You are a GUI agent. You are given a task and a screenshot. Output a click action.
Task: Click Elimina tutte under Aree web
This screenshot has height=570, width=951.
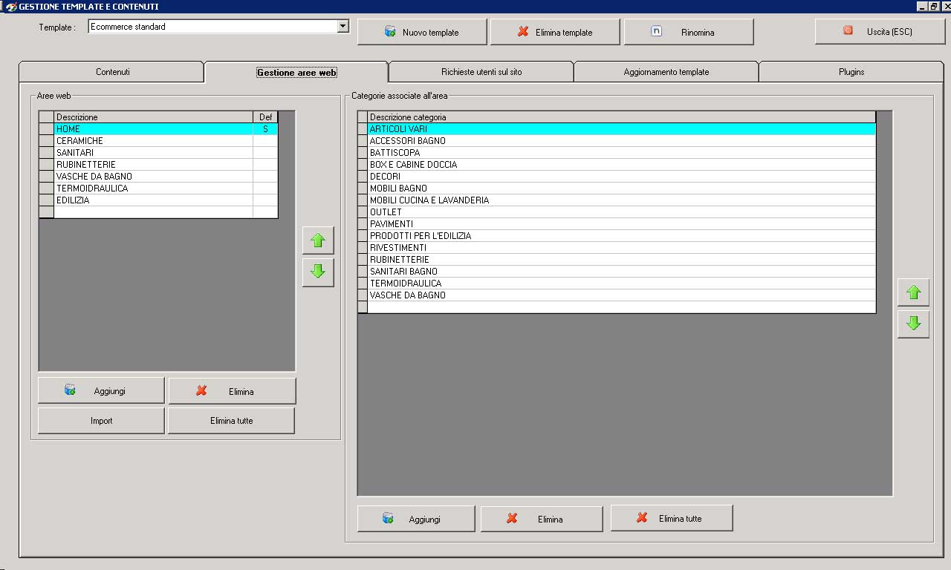coord(232,420)
